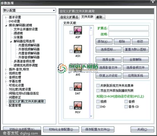The height and width of the screenshot is (136, 157).
Task: Select 配置管理 in the tree
Action: (15, 105)
